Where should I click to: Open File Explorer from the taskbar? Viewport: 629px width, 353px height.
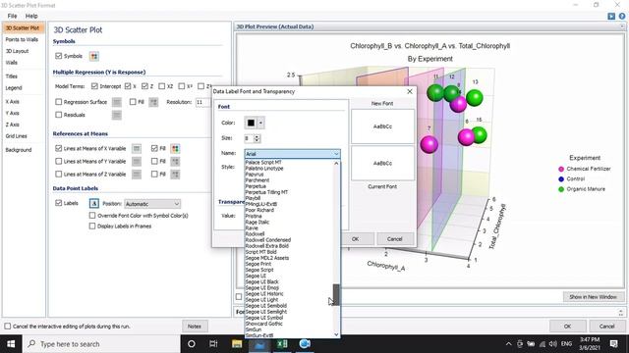click(x=237, y=344)
